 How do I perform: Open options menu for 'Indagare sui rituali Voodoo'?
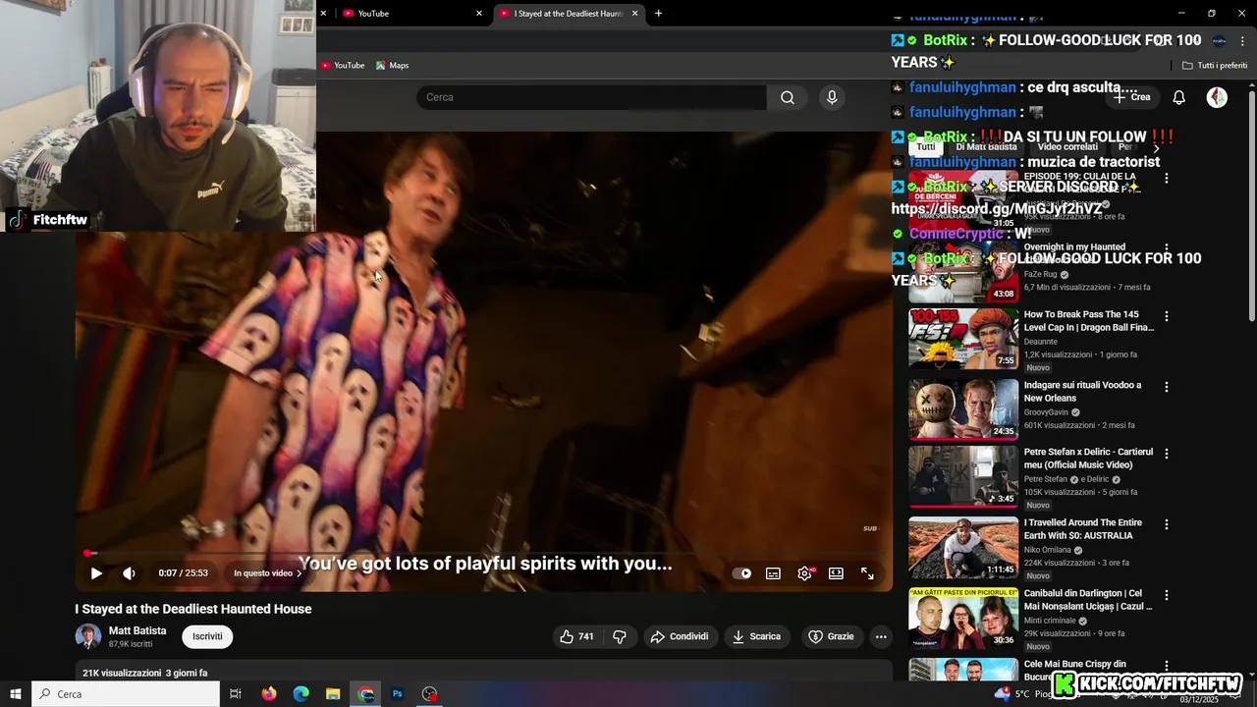(1167, 387)
